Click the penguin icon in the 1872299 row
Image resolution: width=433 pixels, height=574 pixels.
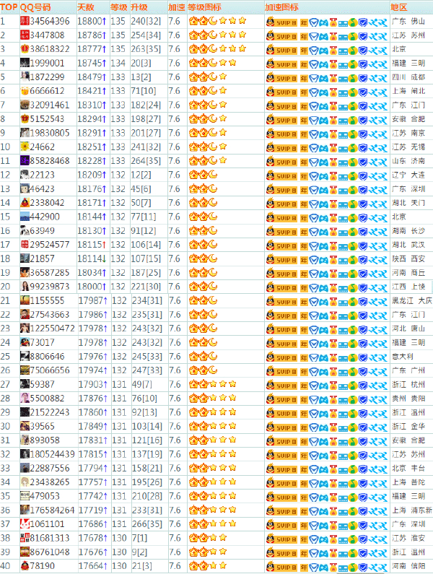(x=271, y=77)
